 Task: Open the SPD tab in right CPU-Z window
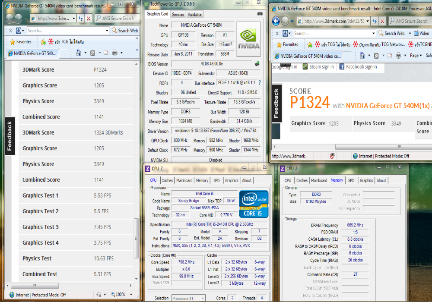(x=351, y=180)
